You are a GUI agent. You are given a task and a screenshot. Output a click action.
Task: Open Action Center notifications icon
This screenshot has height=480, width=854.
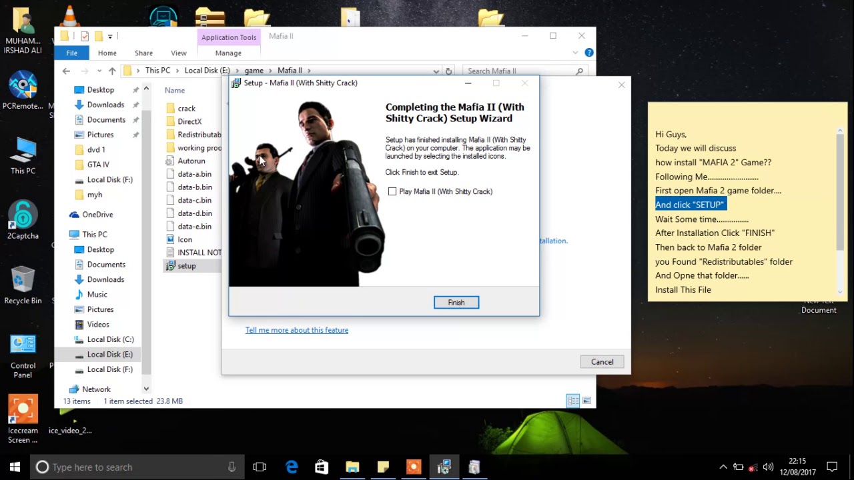(x=832, y=467)
